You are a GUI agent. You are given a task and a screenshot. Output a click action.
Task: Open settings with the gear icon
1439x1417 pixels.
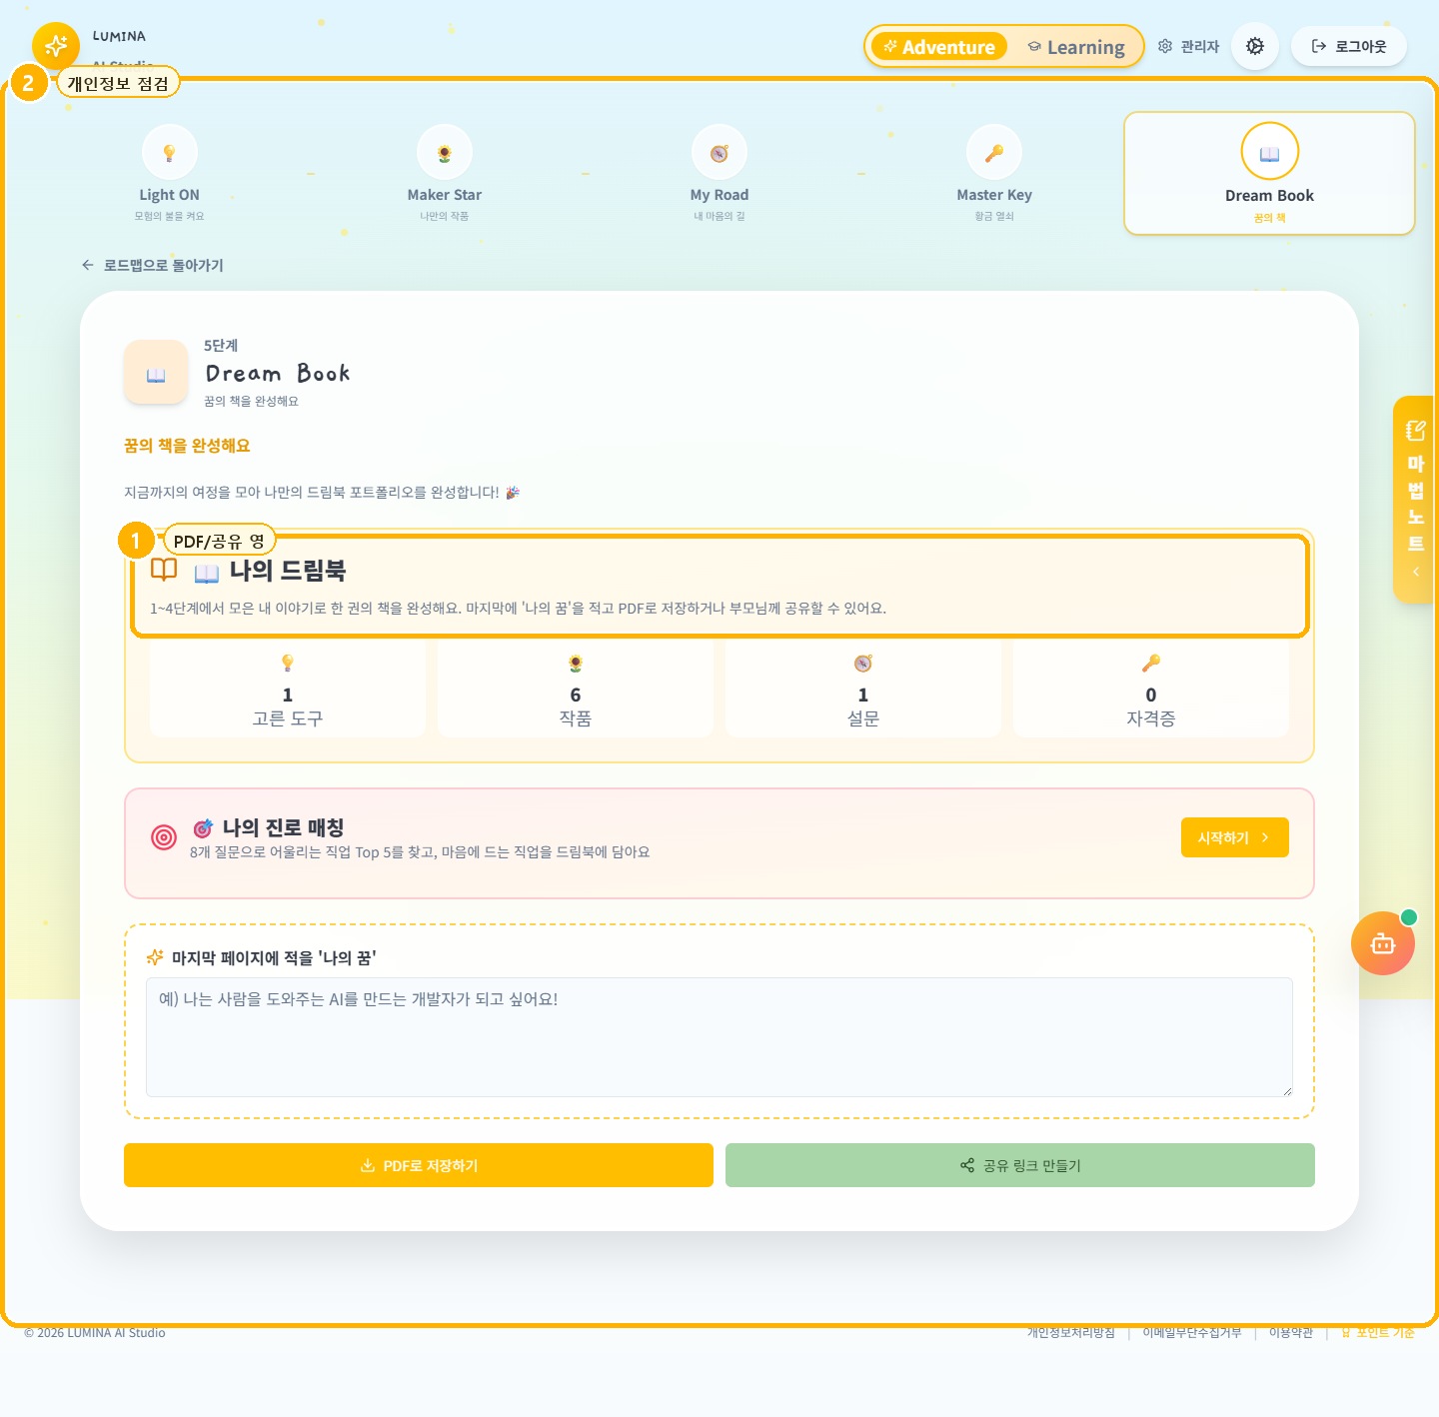pos(1255,46)
